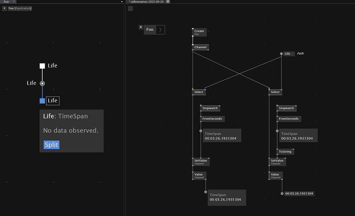Click the string output box under right Value node
355x216 pixels.
click(299, 193)
